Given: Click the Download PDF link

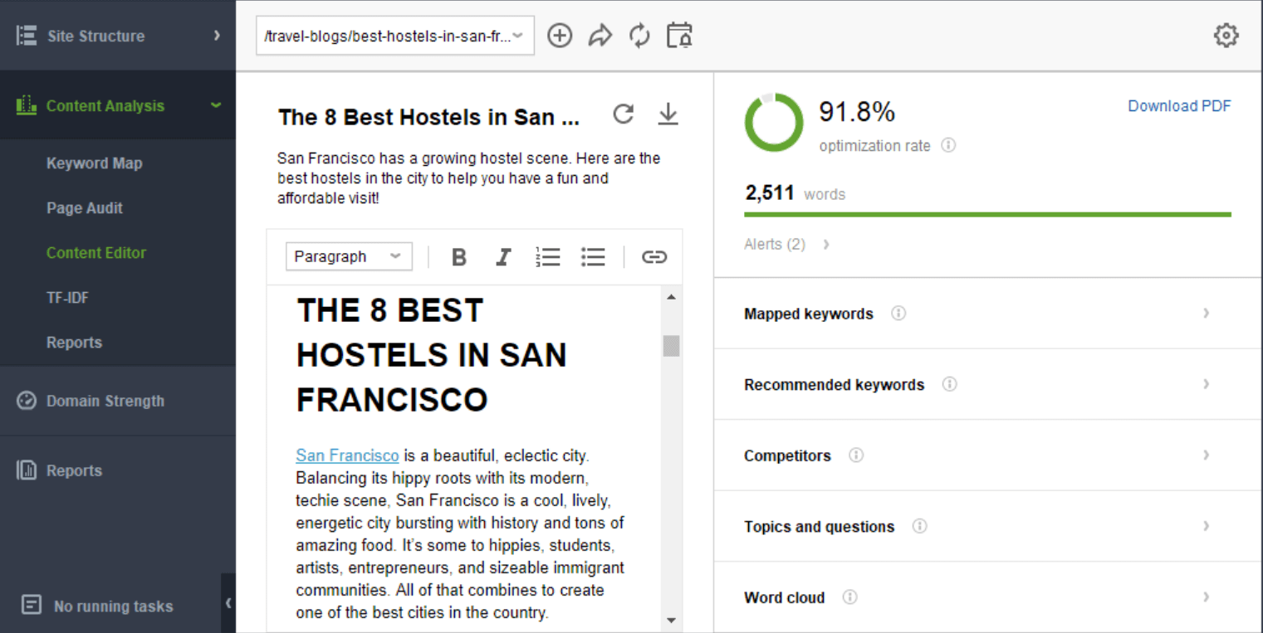Looking at the screenshot, I should point(1179,106).
